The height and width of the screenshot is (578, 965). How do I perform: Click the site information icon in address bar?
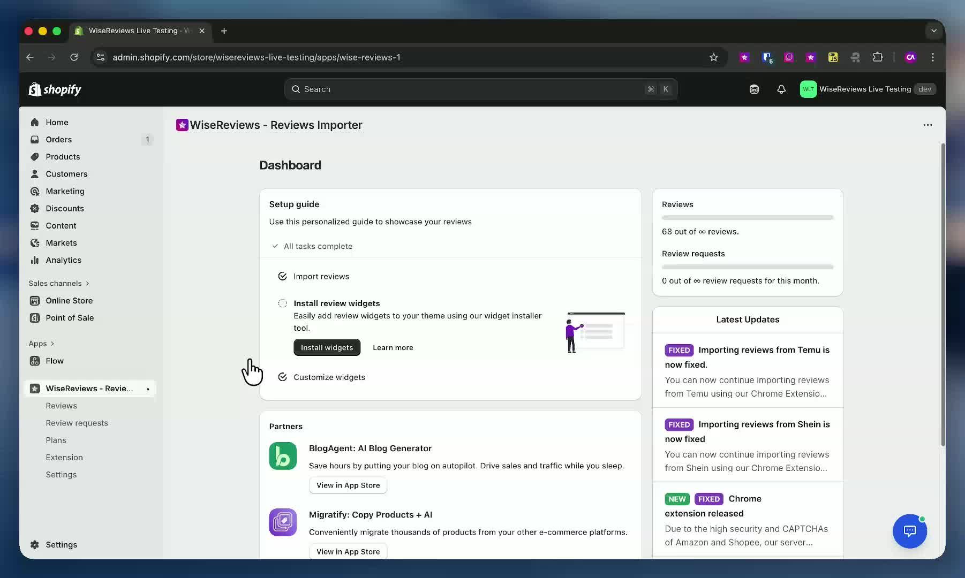(100, 57)
